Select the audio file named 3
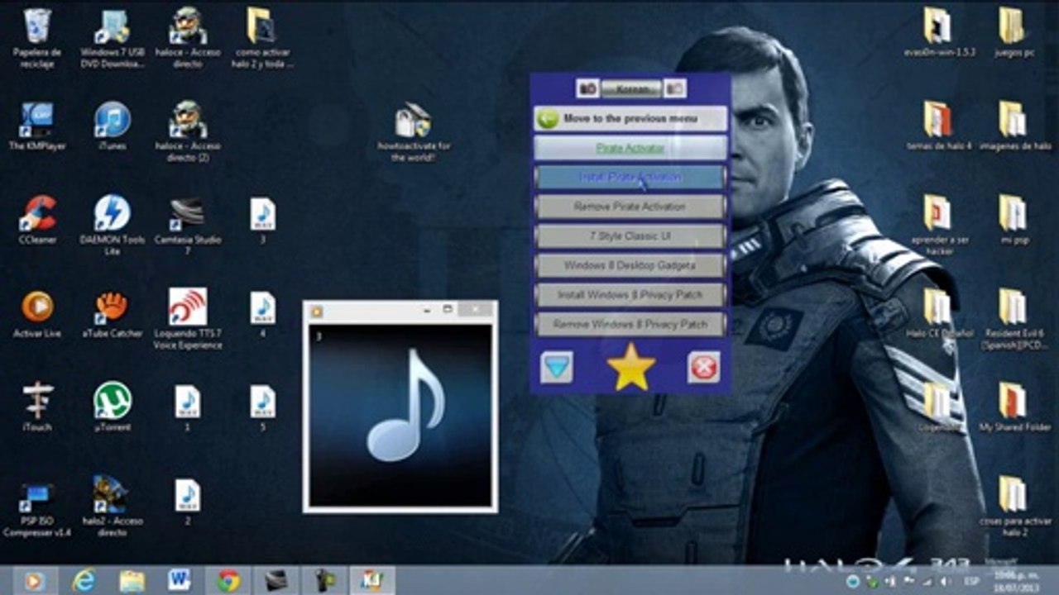 click(x=262, y=220)
